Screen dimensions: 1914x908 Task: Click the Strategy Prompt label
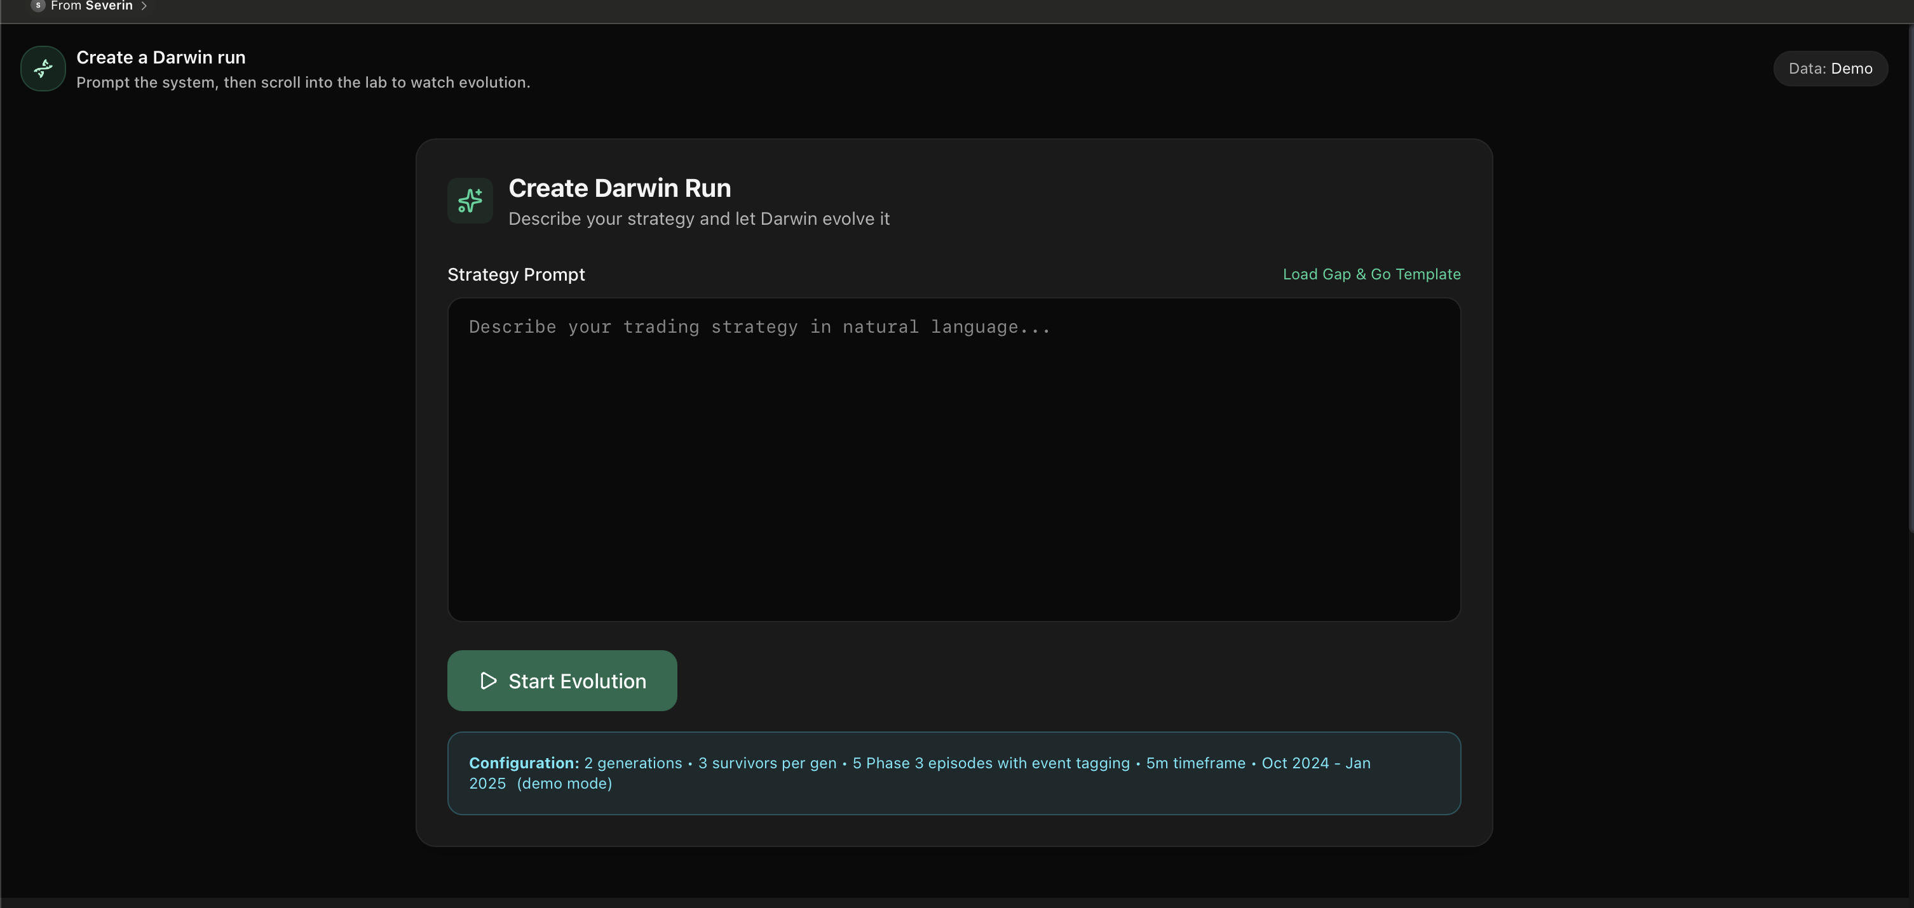[515, 275]
